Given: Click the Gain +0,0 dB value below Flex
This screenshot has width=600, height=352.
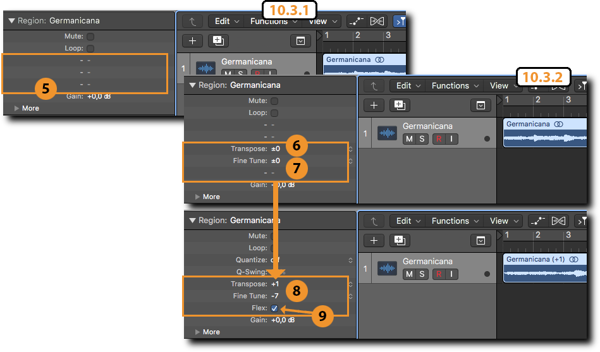Looking at the screenshot, I should pos(283,320).
